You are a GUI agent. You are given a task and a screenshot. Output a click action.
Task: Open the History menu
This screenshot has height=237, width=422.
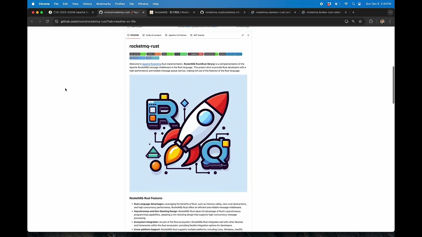point(87,4)
